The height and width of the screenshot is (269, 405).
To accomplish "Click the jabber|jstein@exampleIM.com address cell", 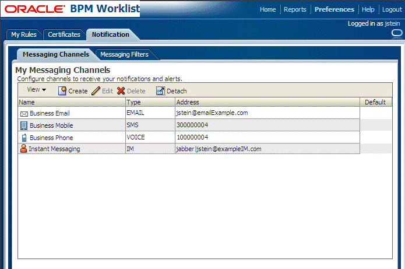I will pos(267,149).
